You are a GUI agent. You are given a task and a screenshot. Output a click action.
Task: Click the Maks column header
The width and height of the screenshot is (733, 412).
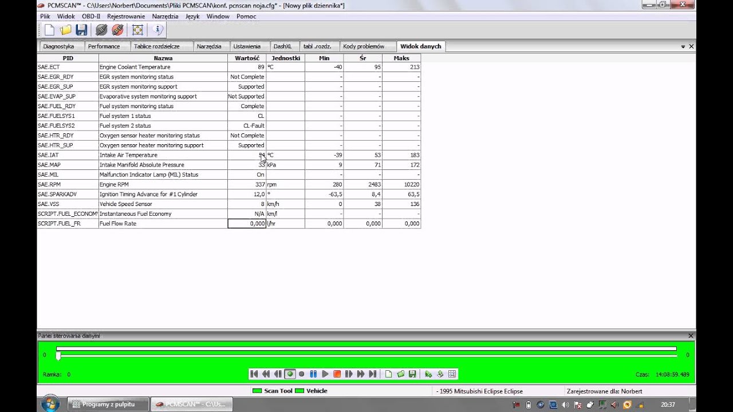(401, 58)
